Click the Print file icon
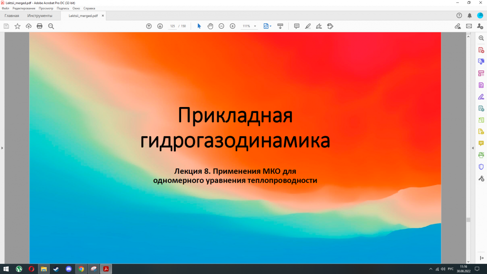Image resolution: width=487 pixels, height=274 pixels. [39, 26]
